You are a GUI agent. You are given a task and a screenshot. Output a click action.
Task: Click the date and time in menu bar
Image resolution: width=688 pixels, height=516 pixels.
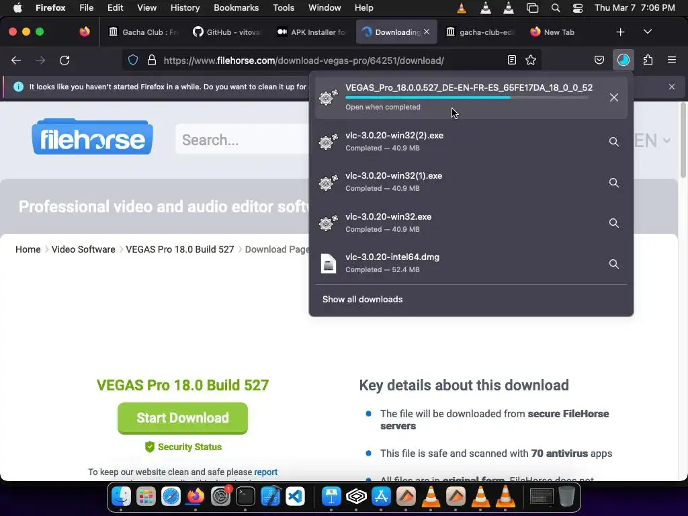[x=634, y=8]
